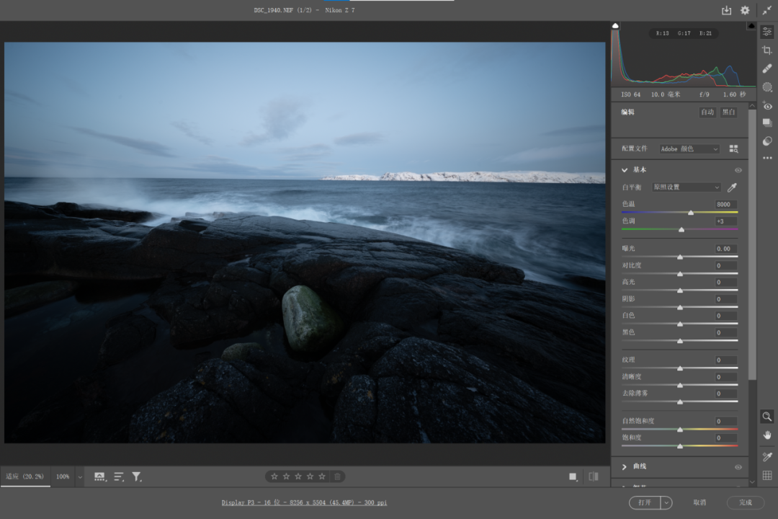The width and height of the screenshot is (778, 519).
Task: Toggle visibility eye of 曲线 panel
Action: point(738,467)
